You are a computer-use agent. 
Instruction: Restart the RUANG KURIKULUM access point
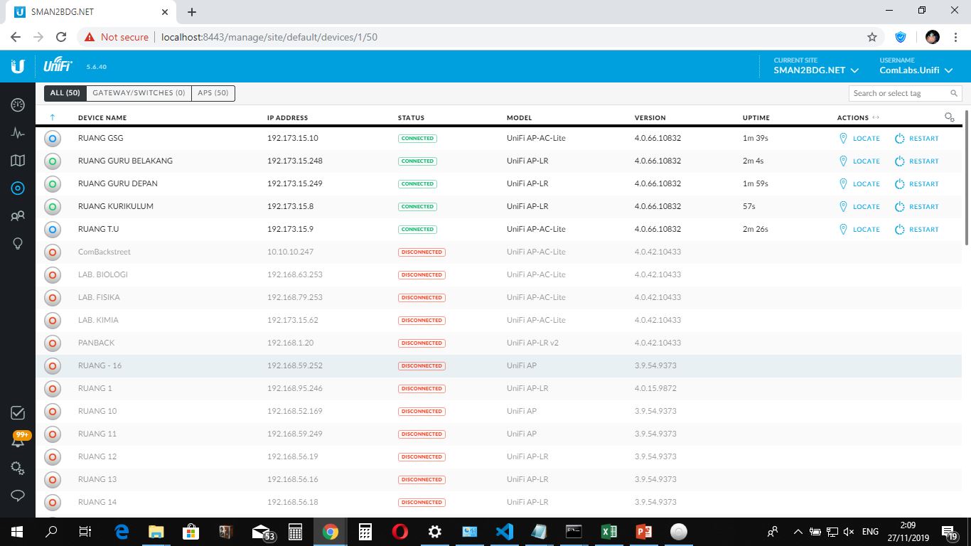pos(916,207)
